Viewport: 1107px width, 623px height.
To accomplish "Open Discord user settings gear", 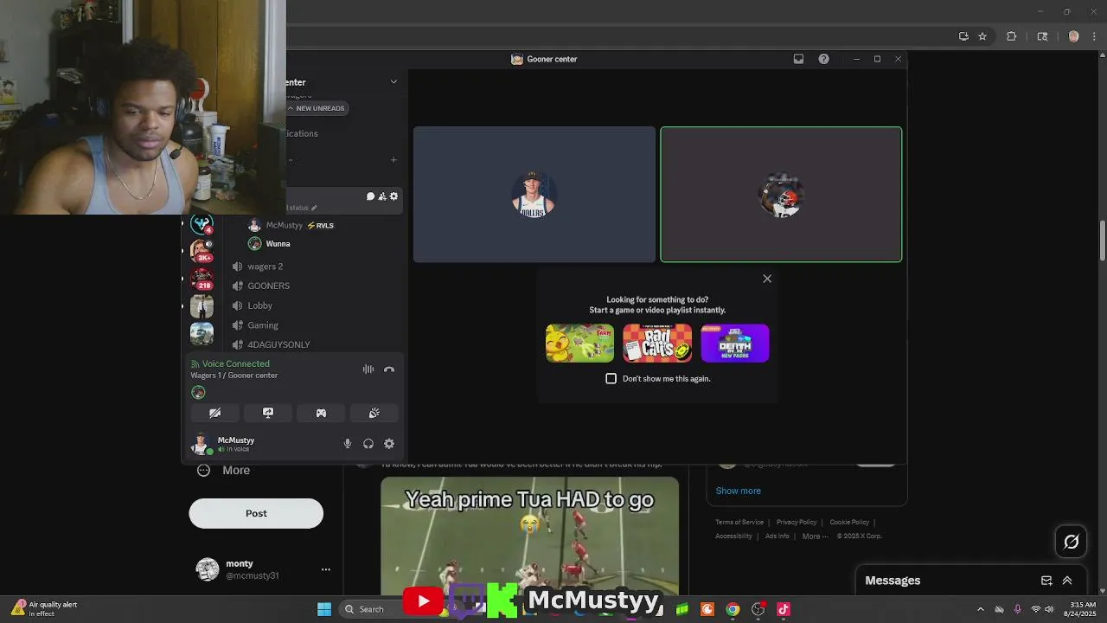I will (x=389, y=444).
